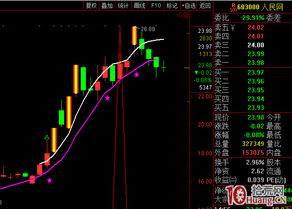
Task: Click the stock title 603000 人民网
Action: [260, 7]
